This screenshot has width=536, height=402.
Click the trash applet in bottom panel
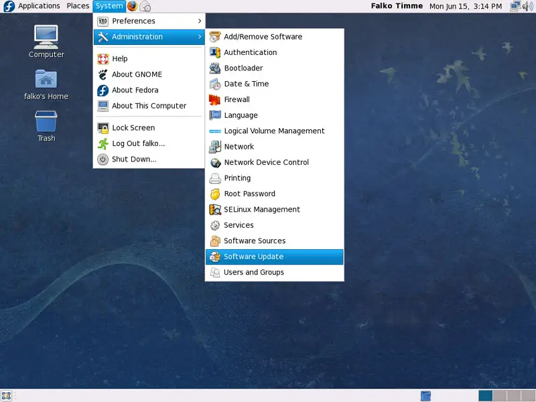pos(425,396)
